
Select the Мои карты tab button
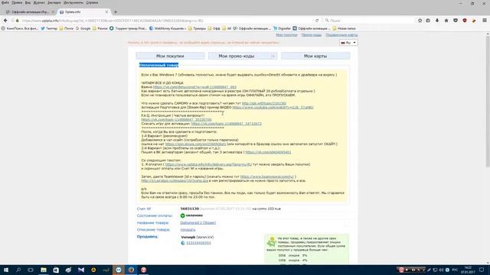click(315, 56)
